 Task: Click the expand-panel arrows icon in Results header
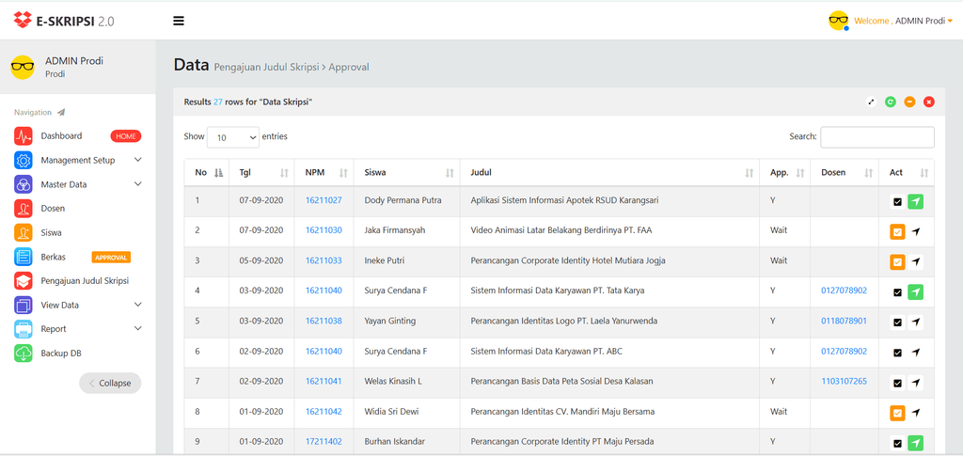[x=871, y=102]
